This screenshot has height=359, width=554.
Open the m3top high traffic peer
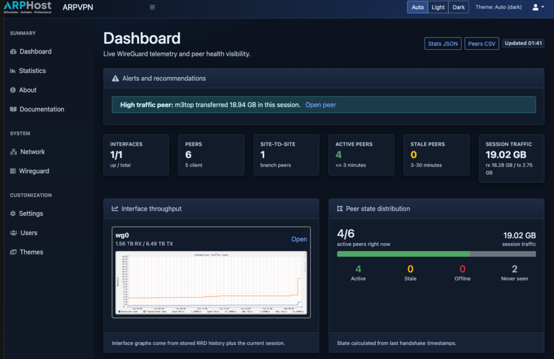(320, 105)
